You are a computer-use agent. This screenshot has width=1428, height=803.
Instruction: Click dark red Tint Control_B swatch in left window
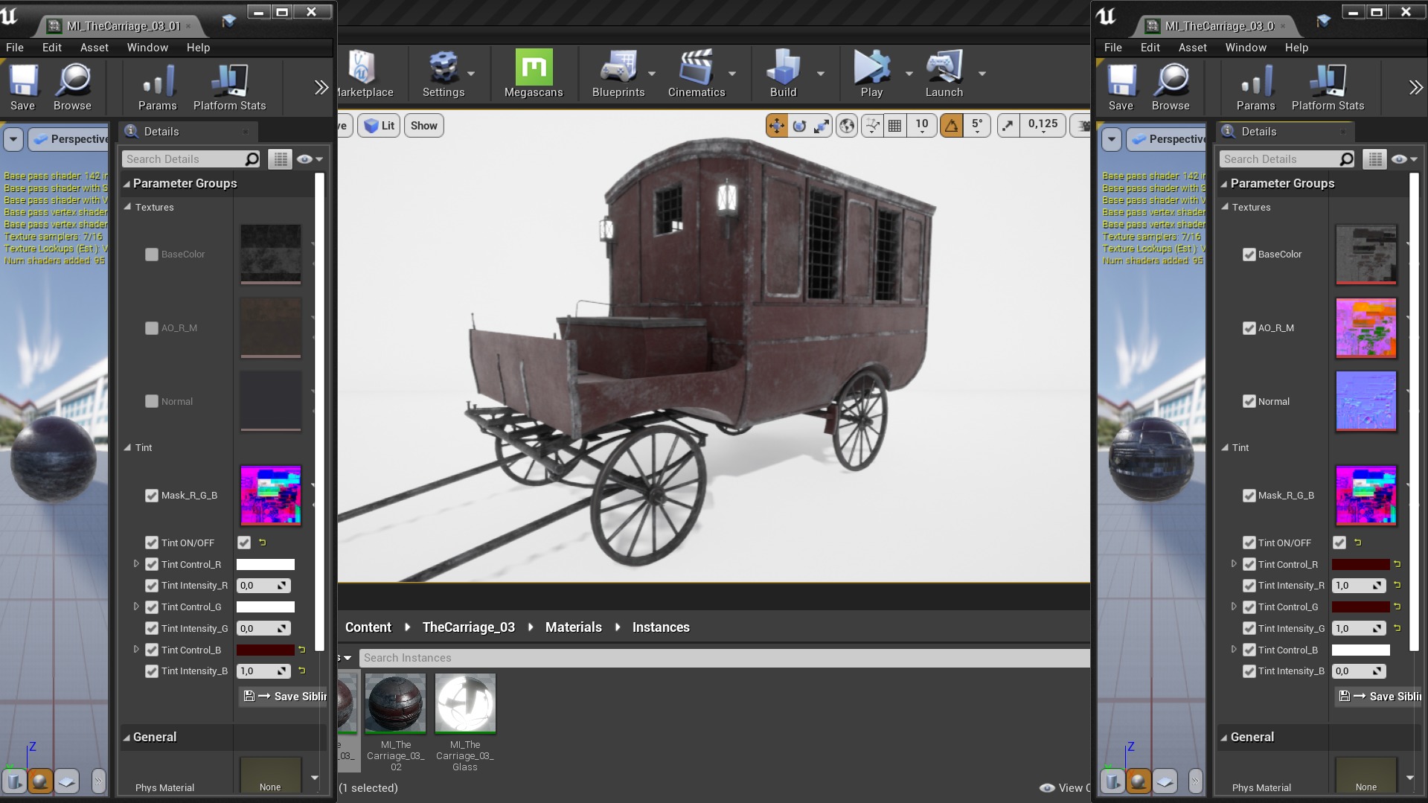tap(266, 650)
